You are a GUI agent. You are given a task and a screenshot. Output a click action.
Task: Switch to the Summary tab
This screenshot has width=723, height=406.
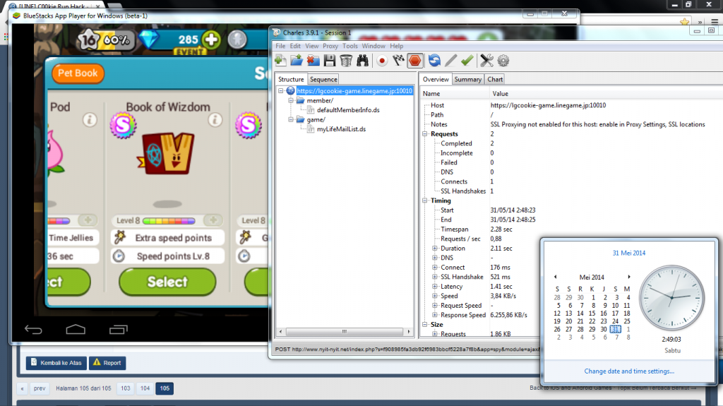(x=467, y=79)
